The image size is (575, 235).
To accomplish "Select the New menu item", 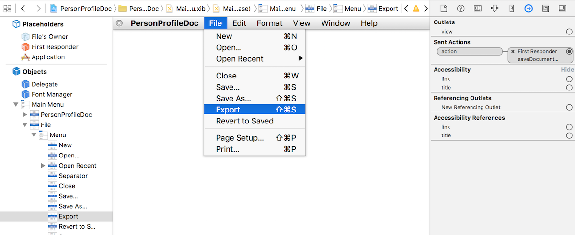I will point(254,36).
